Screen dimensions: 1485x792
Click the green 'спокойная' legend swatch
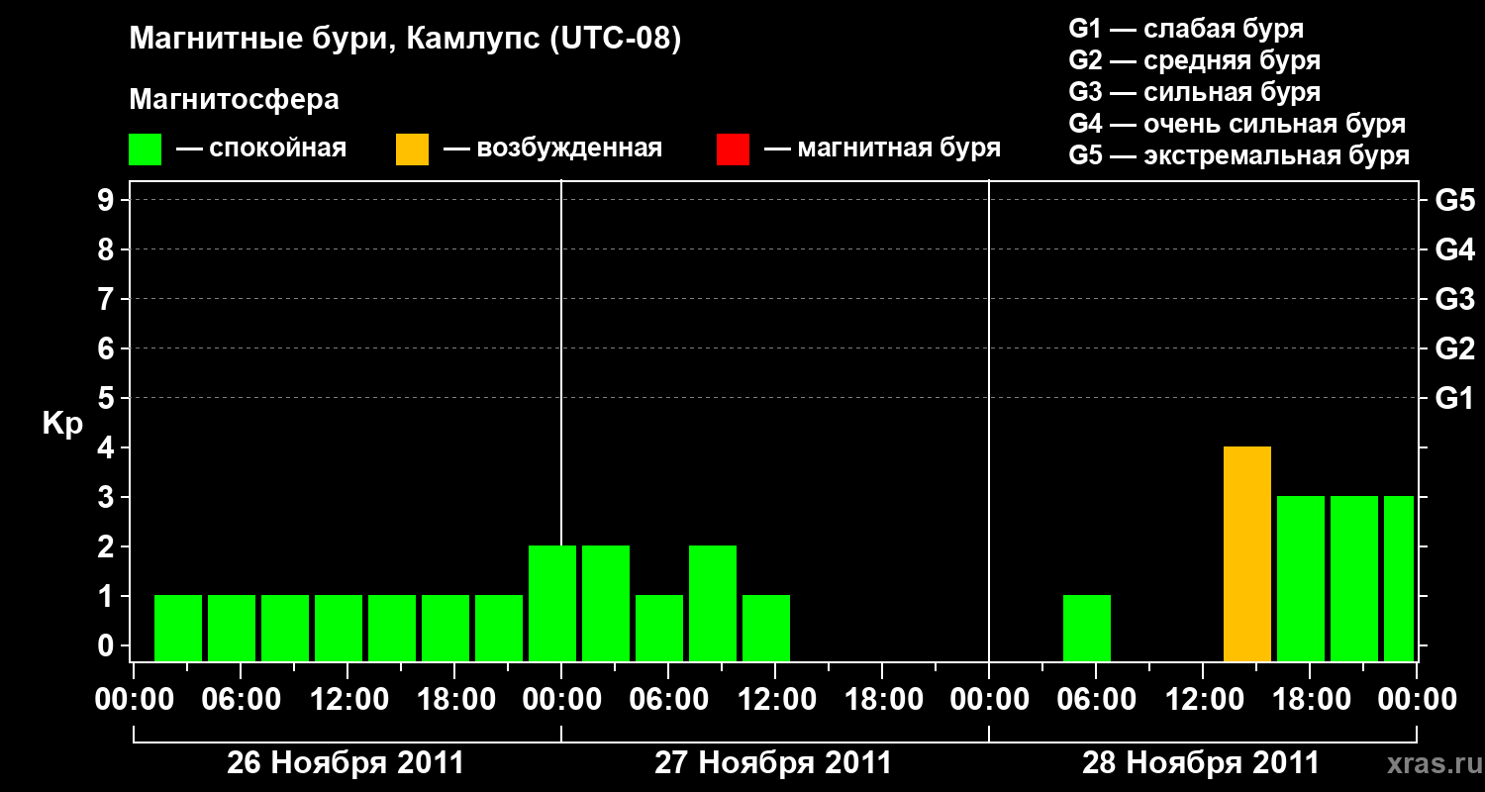pyautogui.click(x=145, y=149)
